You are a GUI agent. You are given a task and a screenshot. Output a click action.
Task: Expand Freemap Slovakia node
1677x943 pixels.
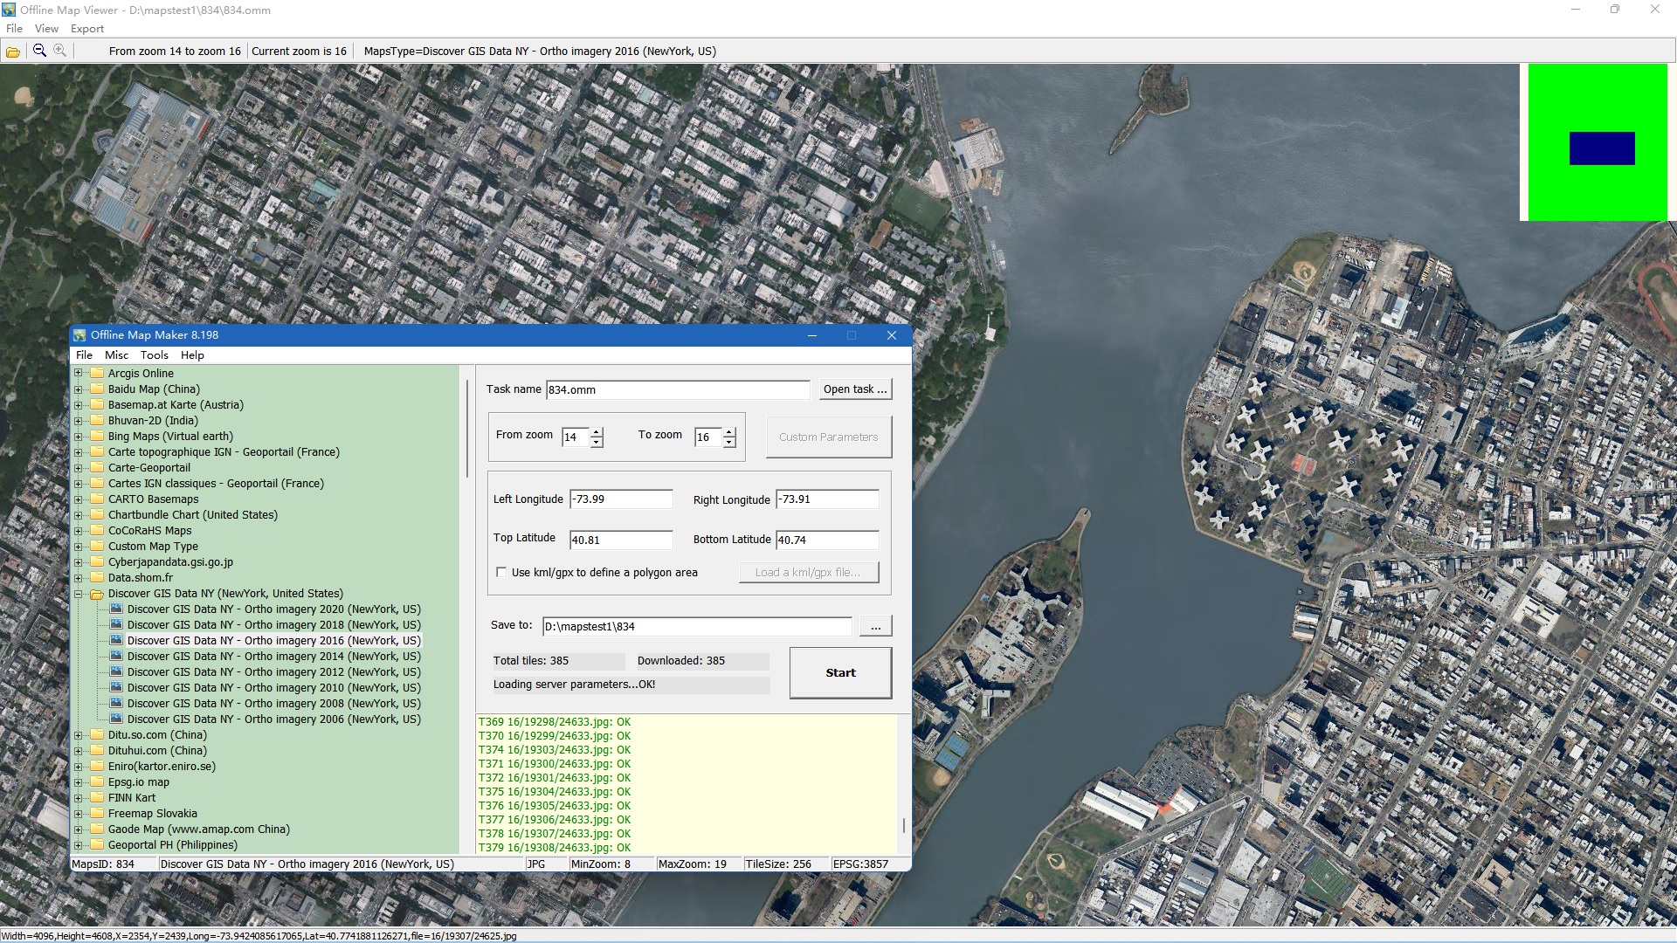[78, 814]
